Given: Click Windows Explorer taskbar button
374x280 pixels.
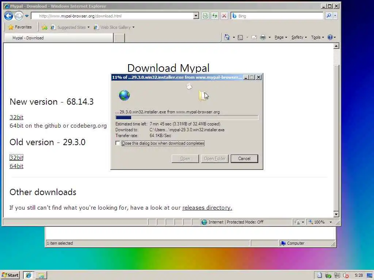Looking at the screenshot, I should click(41, 275).
